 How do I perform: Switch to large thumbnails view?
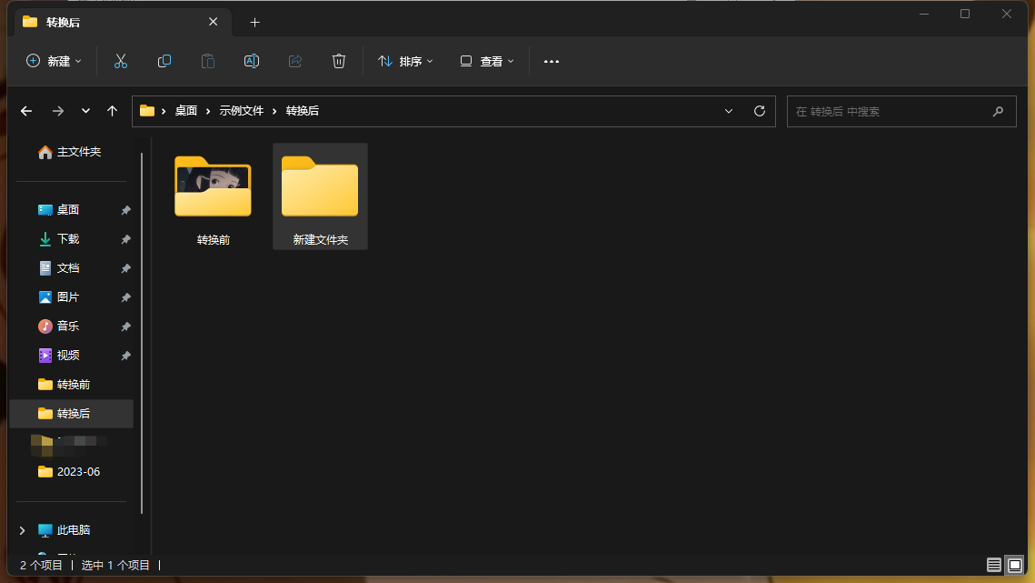[x=1015, y=565]
